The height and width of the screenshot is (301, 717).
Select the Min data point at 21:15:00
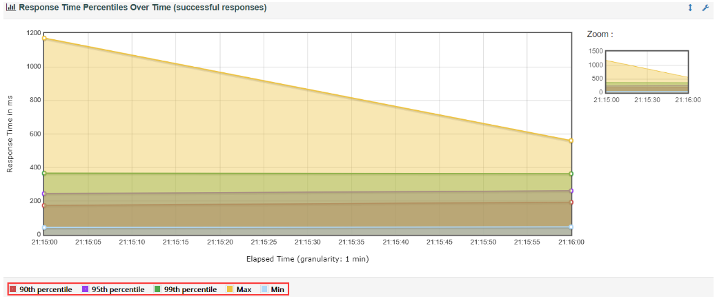[44, 227]
